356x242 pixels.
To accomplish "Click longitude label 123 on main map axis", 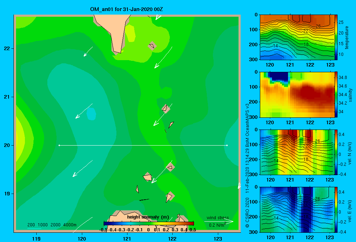I will click(x=218, y=238).
